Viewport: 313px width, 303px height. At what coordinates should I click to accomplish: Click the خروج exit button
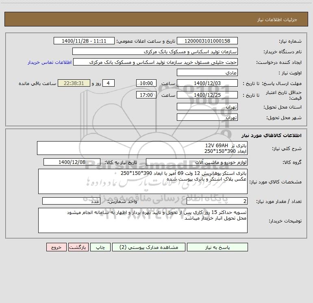56,247
